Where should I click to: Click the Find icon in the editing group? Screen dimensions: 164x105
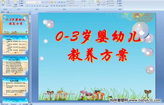tap(119, 1)
